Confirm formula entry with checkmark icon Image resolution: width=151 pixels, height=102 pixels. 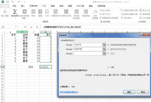(x=31, y=27)
